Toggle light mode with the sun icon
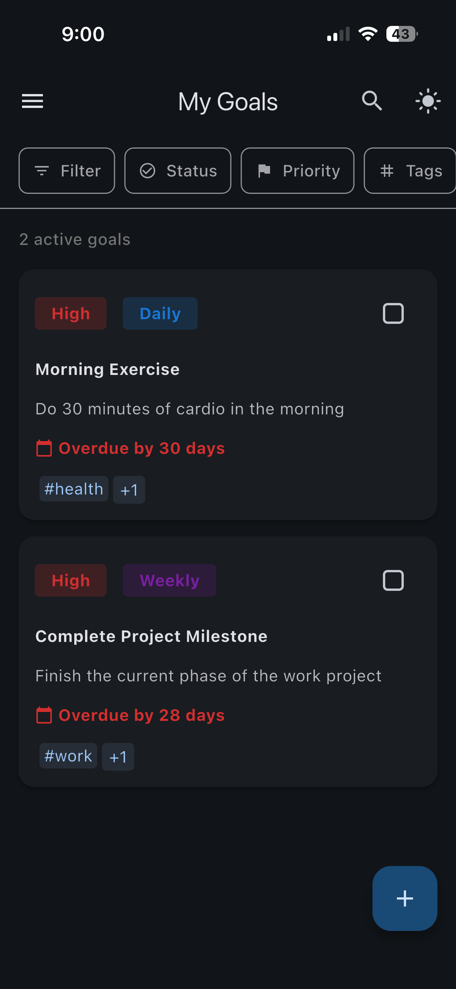 pos(428,101)
